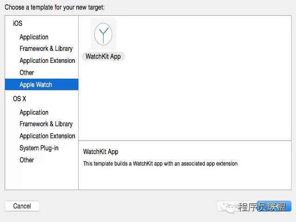
Task: Select the System Plug-in category
Action: coord(39,148)
